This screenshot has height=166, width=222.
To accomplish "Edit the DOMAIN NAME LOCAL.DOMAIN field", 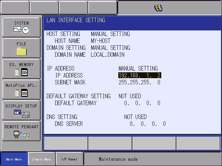I will (x=108, y=55).
